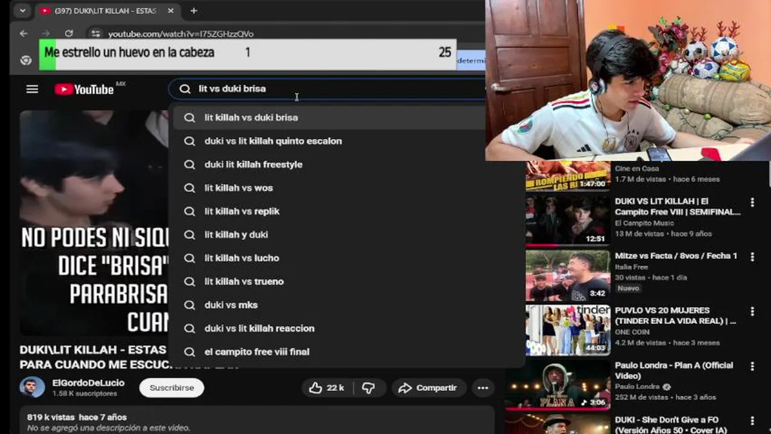Click the page scrollbar on the right edge
This screenshot has height=434, width=771.
click(x=768, y=175)
